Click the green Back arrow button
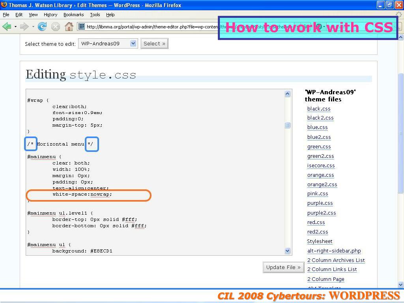404x303 pixels. [x=7, y=26]
